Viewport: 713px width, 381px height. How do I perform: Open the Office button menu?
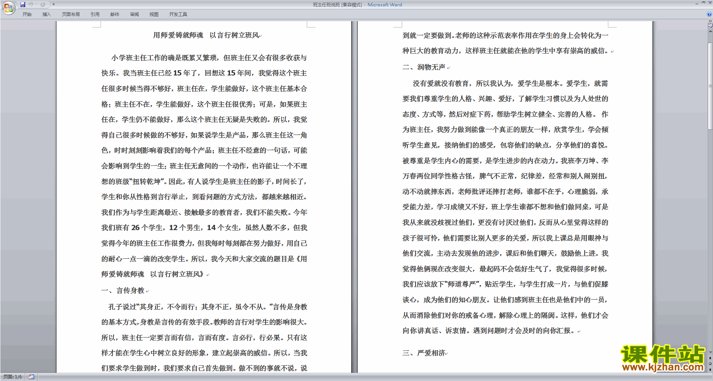point(8,8)
